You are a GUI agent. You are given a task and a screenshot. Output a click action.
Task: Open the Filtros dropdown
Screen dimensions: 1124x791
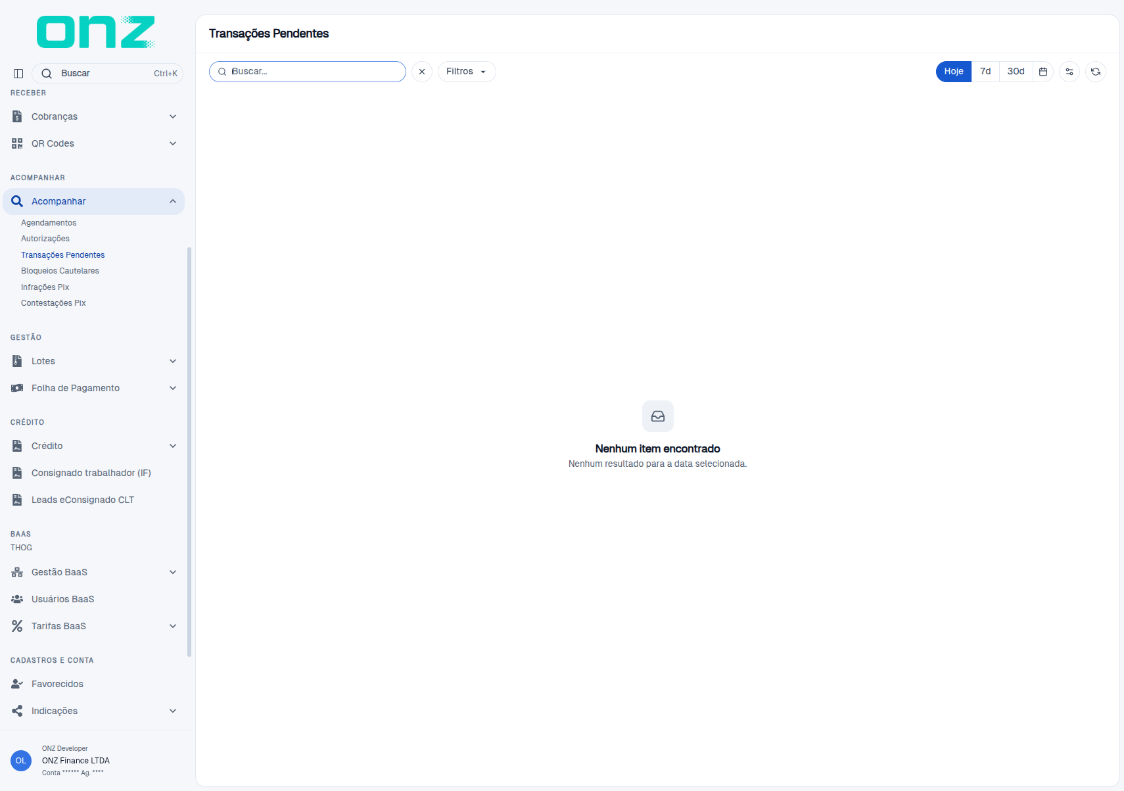[x=467, y=72]
